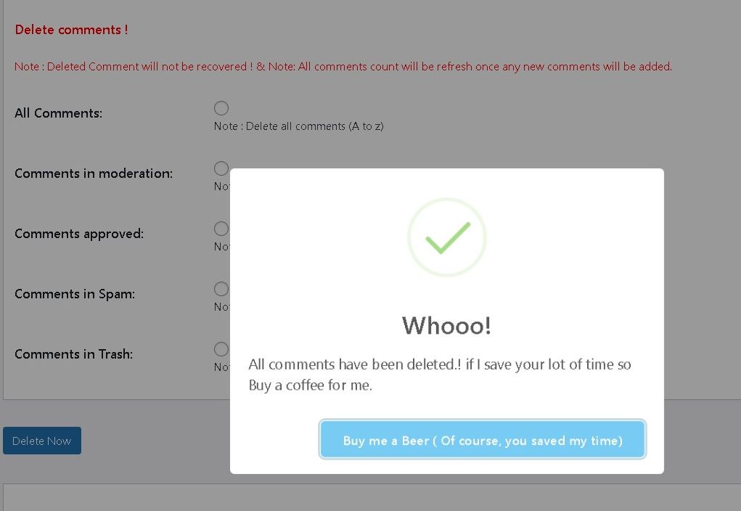Click the 'Comments approved:' label
Viewport: 741px width, 511px height.
coord(79,234)
